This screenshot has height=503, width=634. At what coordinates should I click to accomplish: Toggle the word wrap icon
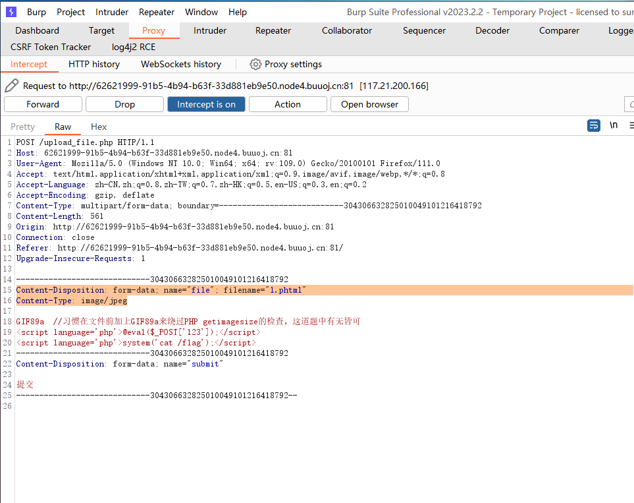coord(594,125)
